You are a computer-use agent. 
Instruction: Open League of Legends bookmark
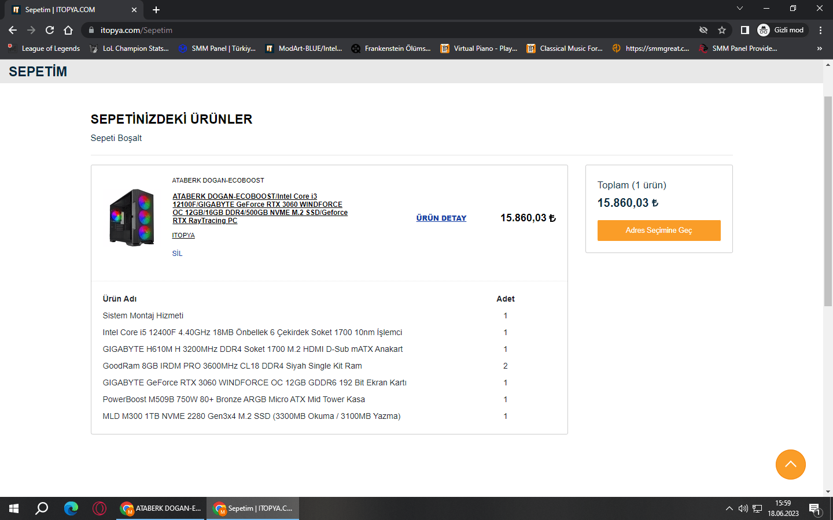click(x=44, y=49)
